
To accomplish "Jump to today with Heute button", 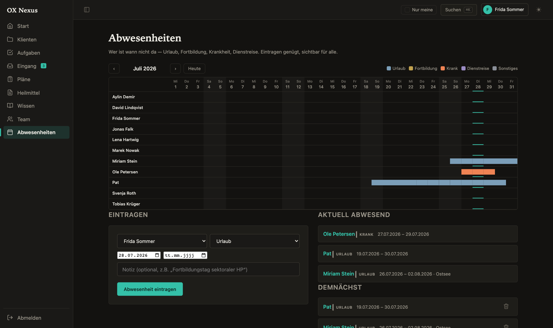I will point(194,68).
